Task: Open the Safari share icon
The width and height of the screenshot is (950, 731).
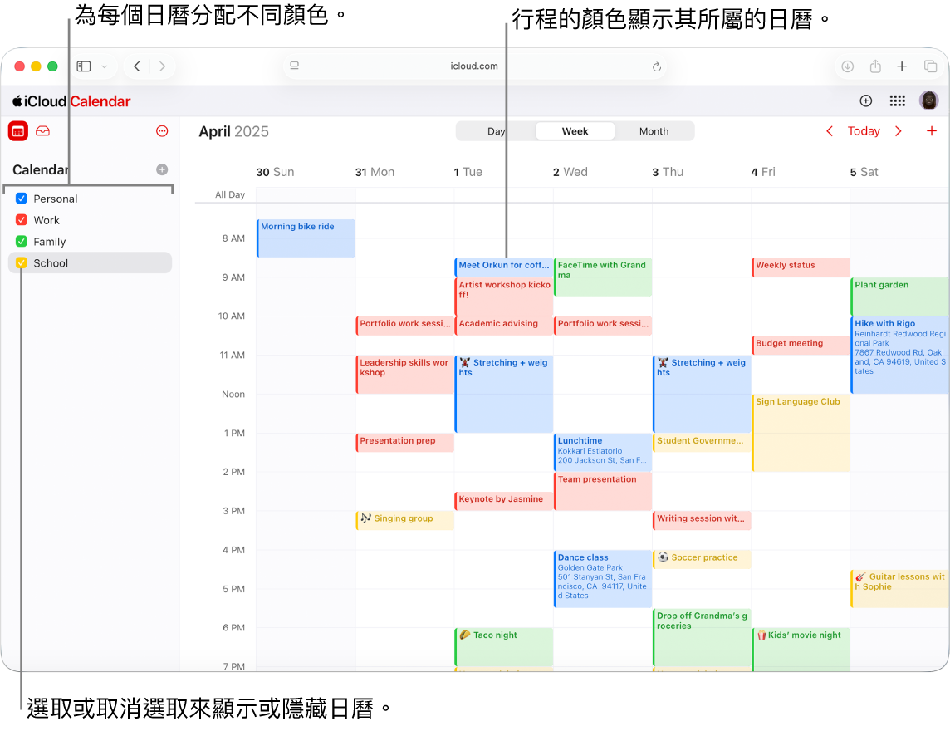Action: [x=876, y=66]
